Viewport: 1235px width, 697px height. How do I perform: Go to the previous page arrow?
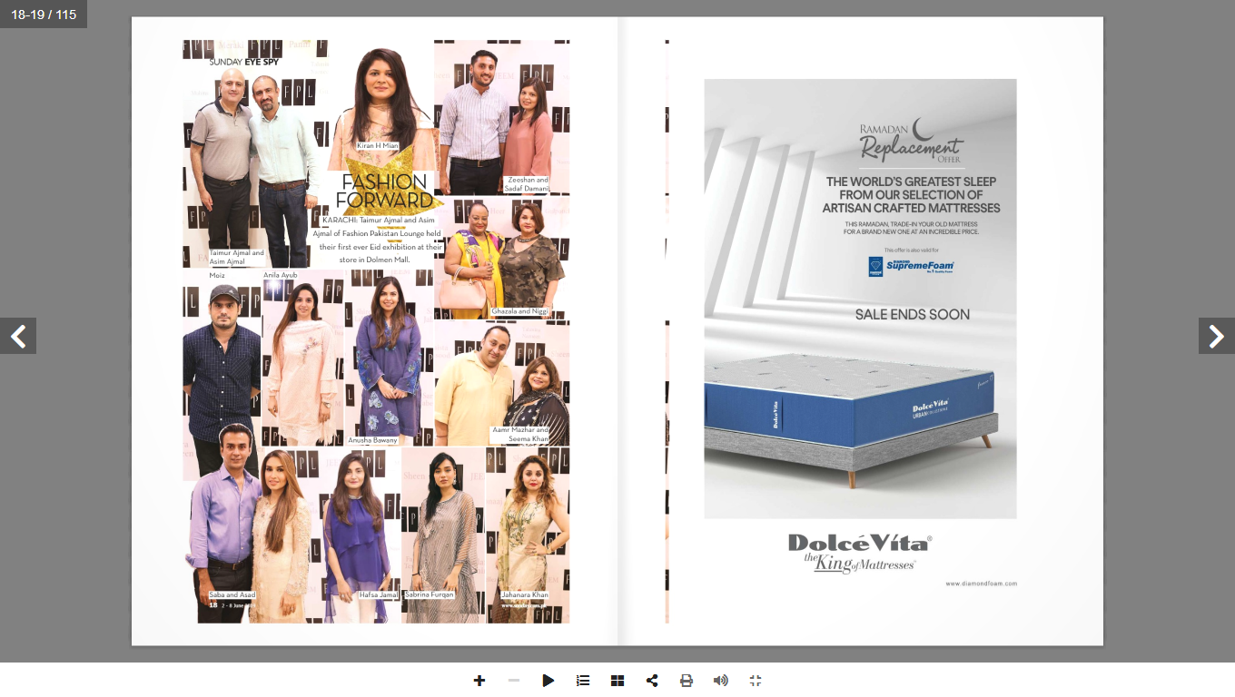coord(18,336)
